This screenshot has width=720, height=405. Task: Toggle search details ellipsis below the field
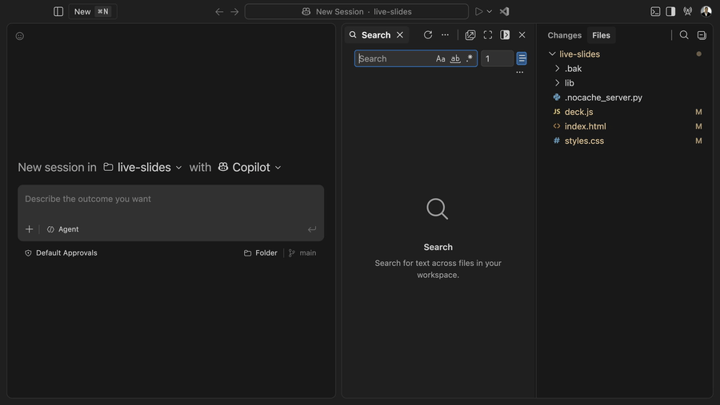[520, 73]
